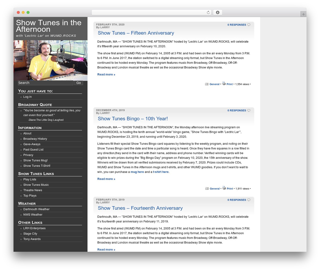This screenshot has width=320, height=271.
Task: Click 't-shirt here' link in Bingo post
Action: pyautogui.click(x=161, y=172)
